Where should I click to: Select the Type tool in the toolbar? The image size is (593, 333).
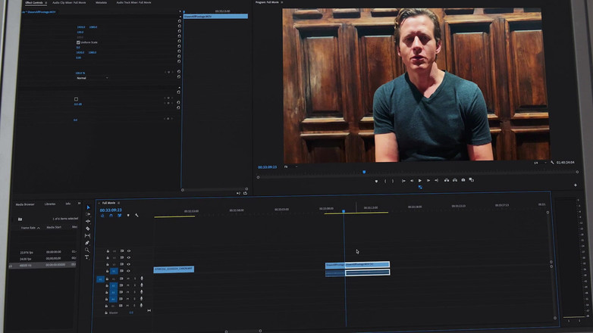(86, 257)
